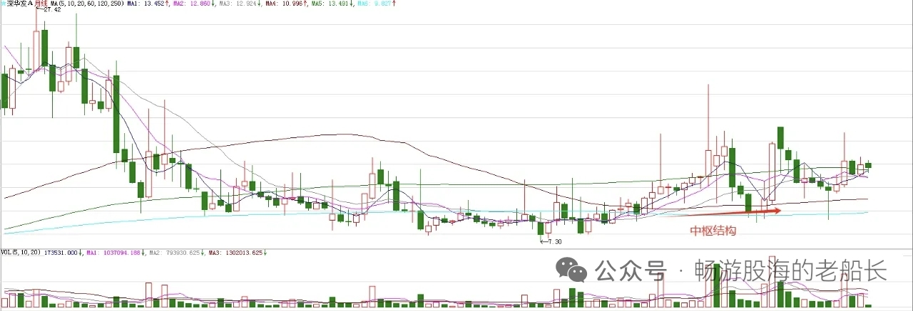
Task: Click the volume MA1 1037094.188 label
Action: (x=116, y=253)
